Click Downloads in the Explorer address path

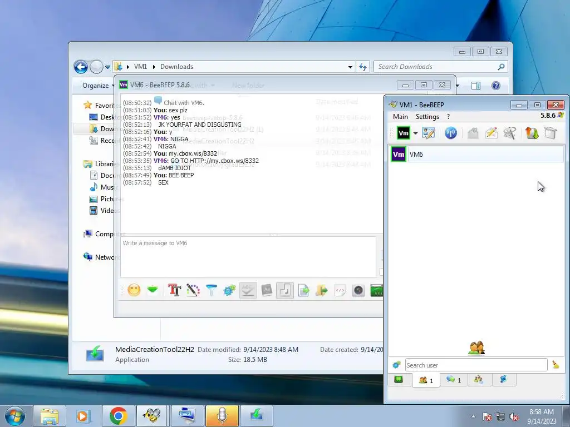tap(176, 67)
